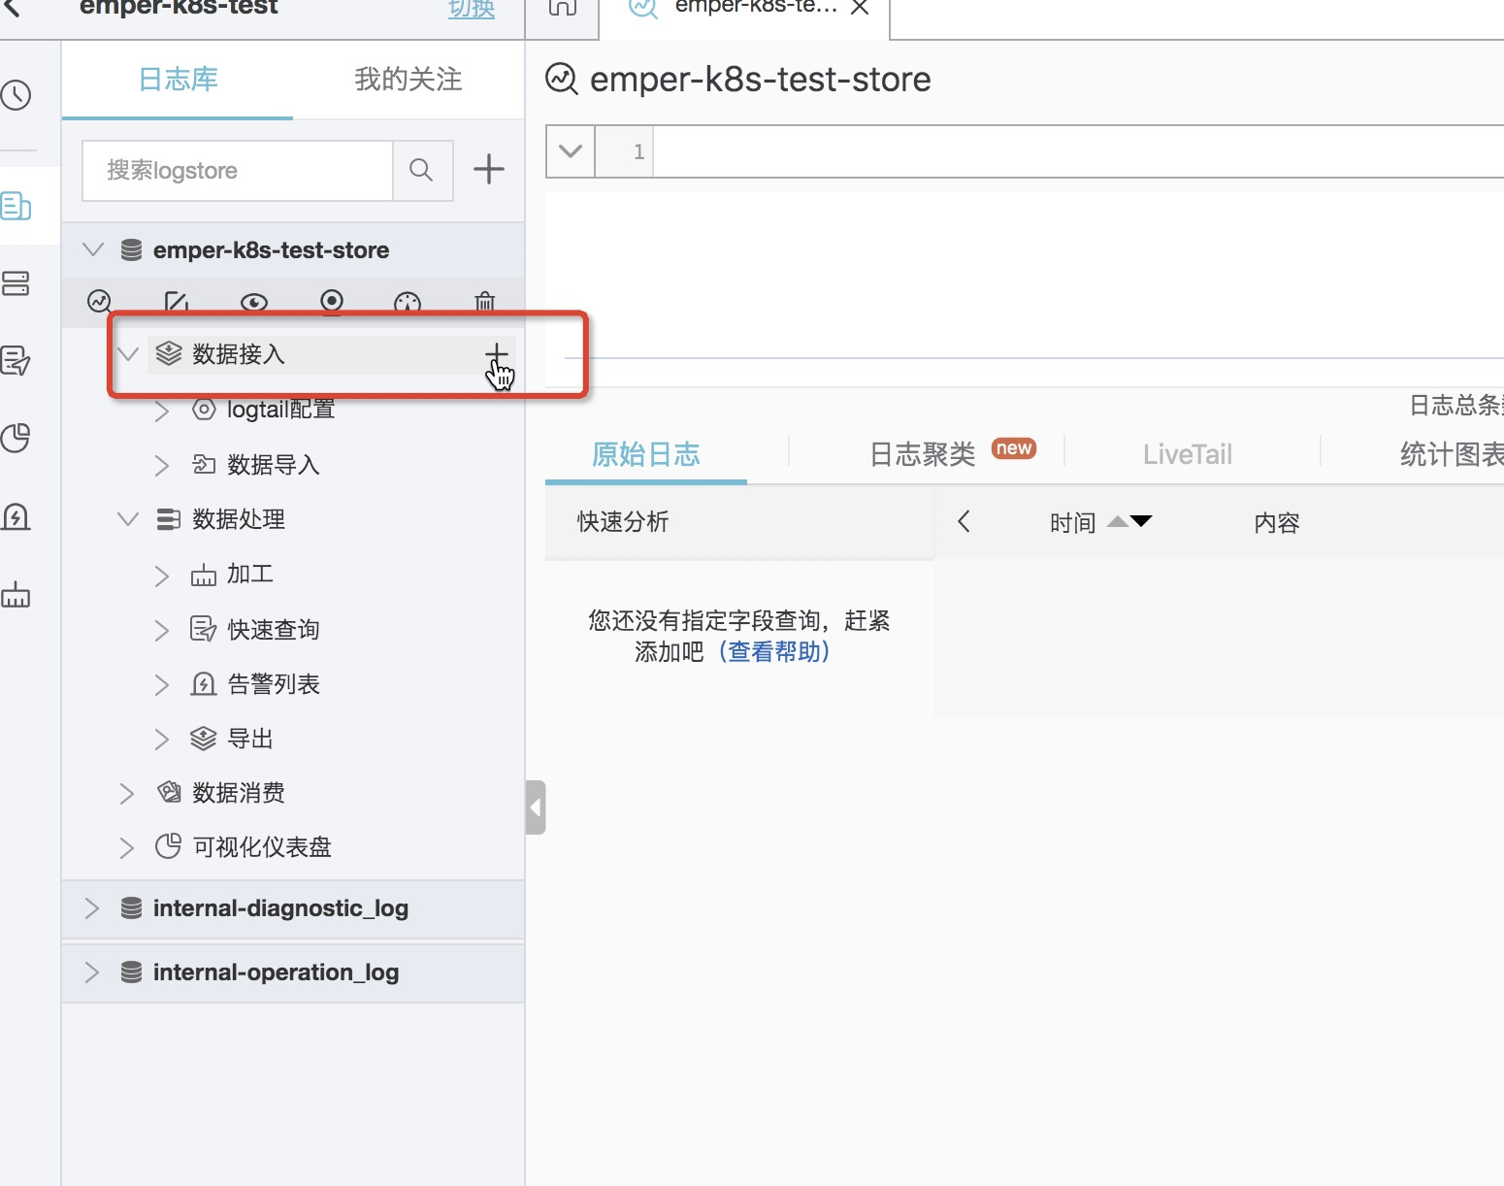Viewport: 1504px width, 1186px height.
Task: Expand the 可视化仪表盘 node
Action: point(126,848)
